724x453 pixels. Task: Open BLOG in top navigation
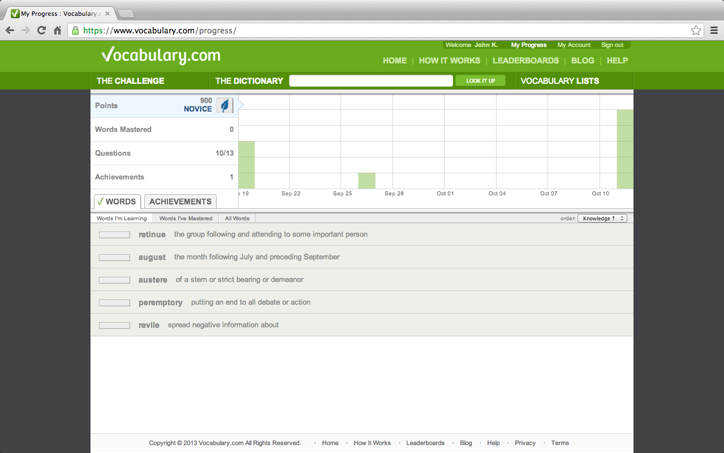coord(583,61)
